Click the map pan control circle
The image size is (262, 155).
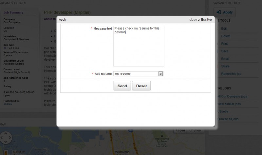coord(6,138)
